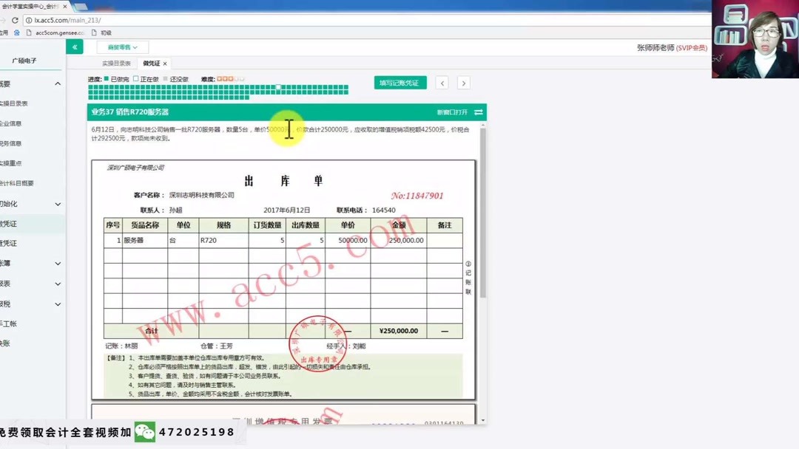Go to the previous voucher using the left arrow
This screenshot has height=449, width=799.
tap(442, 83)
